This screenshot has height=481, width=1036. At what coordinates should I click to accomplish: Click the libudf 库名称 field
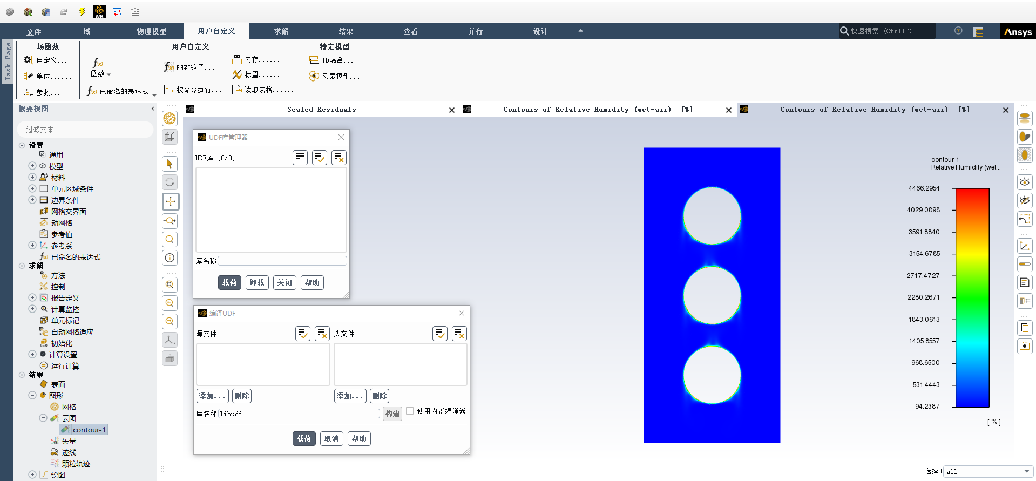pyautogui.click(x=299, y=414)
